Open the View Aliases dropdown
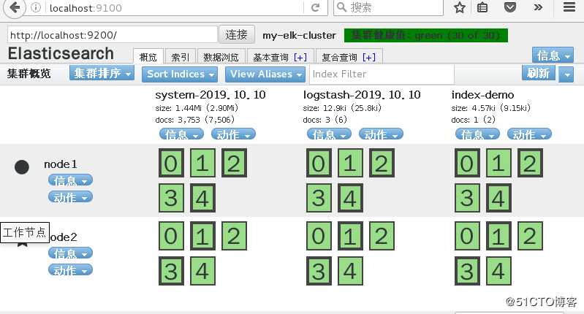Screen dimensions: 584x314 point(265,74)
